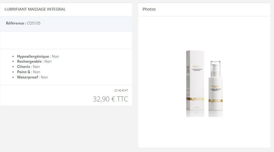274x152 pixels.
Task: Select the 32,90 € TTC price
Action: tap(110, 99)
